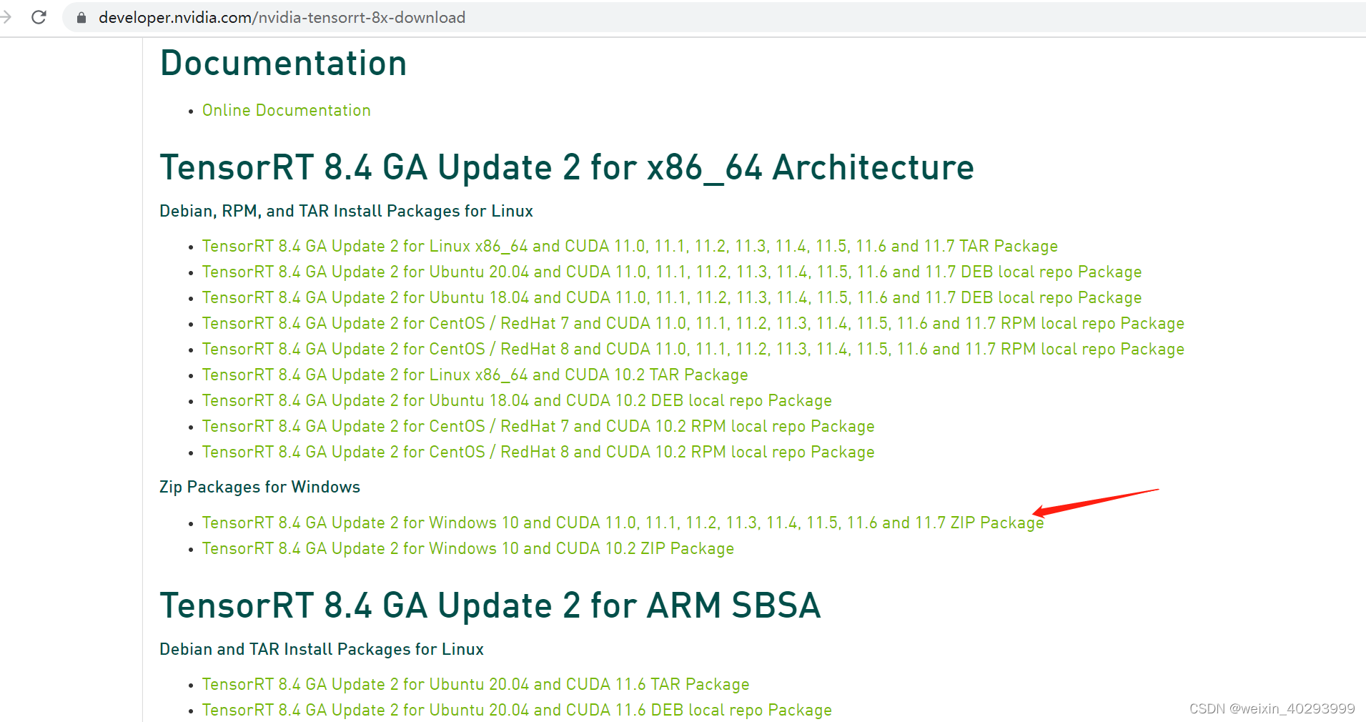Screen dimensions: 1366x722
Task: Open the Online Documentation link
Action: point(286,110)
